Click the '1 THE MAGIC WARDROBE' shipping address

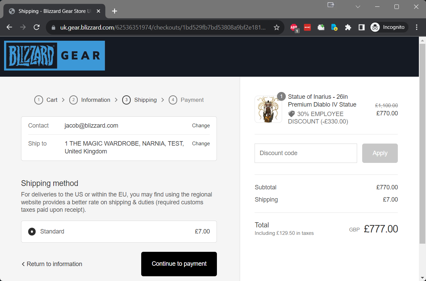[124, 148]
